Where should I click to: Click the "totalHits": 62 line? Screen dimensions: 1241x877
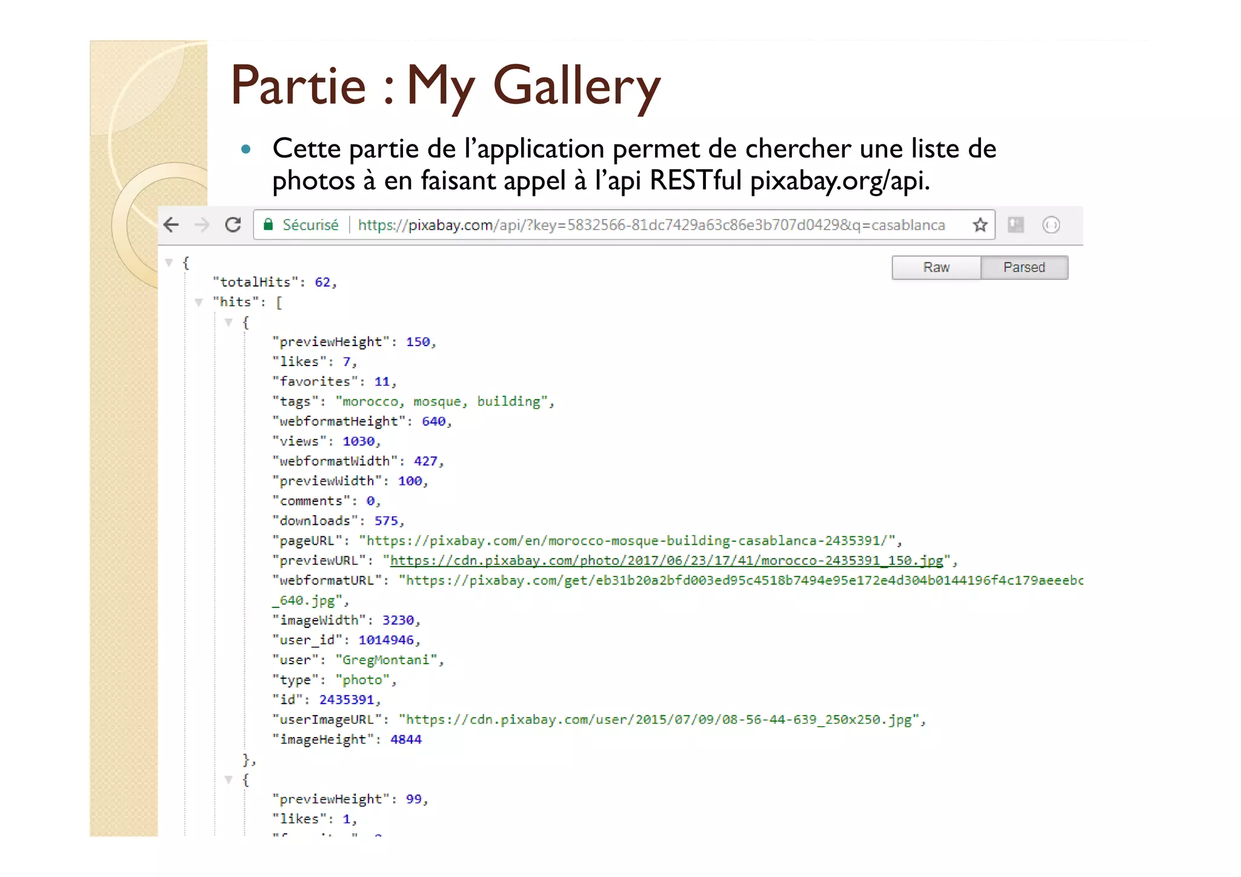[x=274, y=282]
